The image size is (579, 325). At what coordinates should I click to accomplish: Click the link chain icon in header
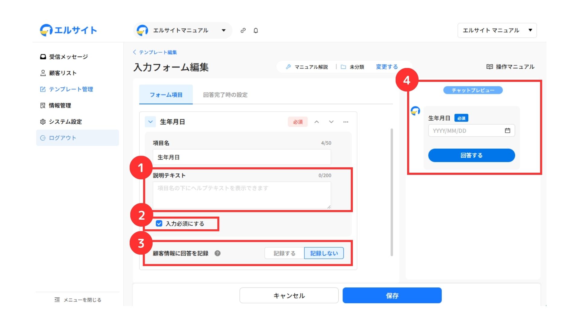[x=243, y=30]
